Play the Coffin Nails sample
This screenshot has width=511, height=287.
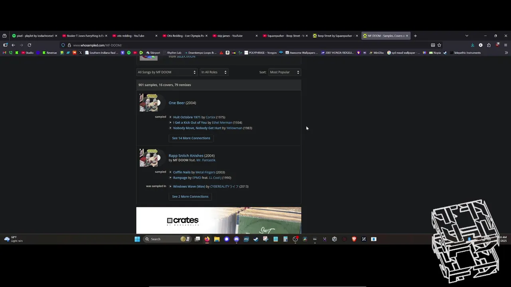click(170, 172)
